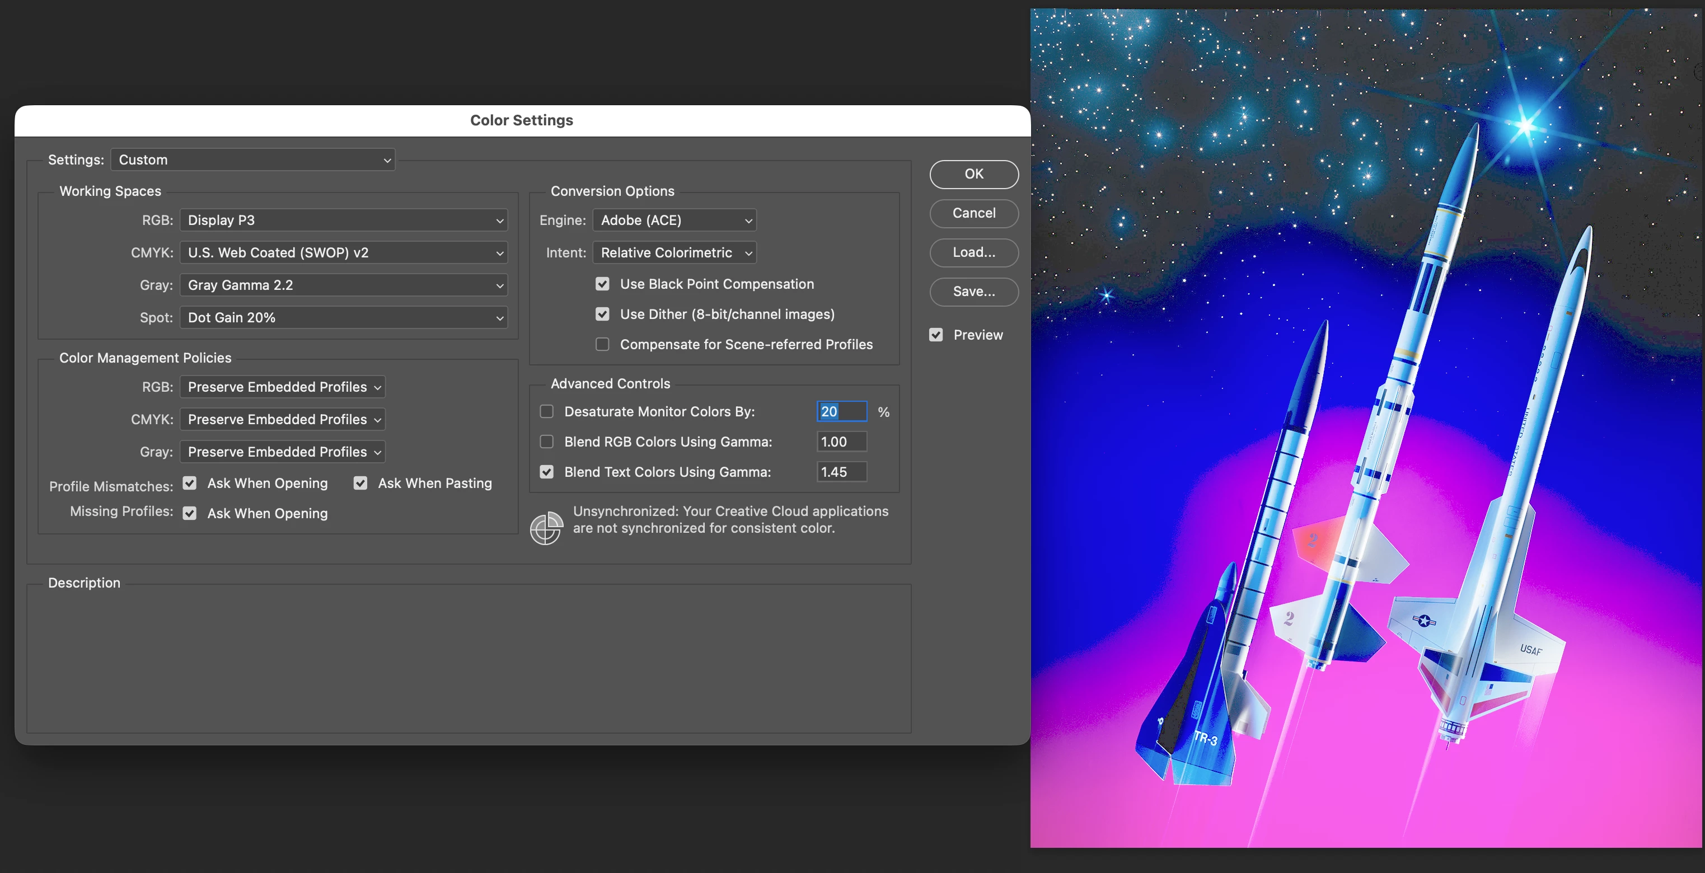Open the conversion Engine dropdown
Viewport: 1705px width, 873px height.
[674, 220]
